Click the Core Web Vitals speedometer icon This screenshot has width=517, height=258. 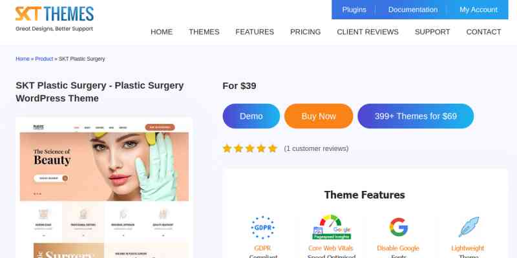coord(331,227)
